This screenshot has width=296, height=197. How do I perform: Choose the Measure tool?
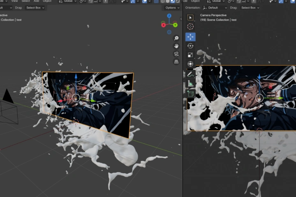click(x=190, y=83)
